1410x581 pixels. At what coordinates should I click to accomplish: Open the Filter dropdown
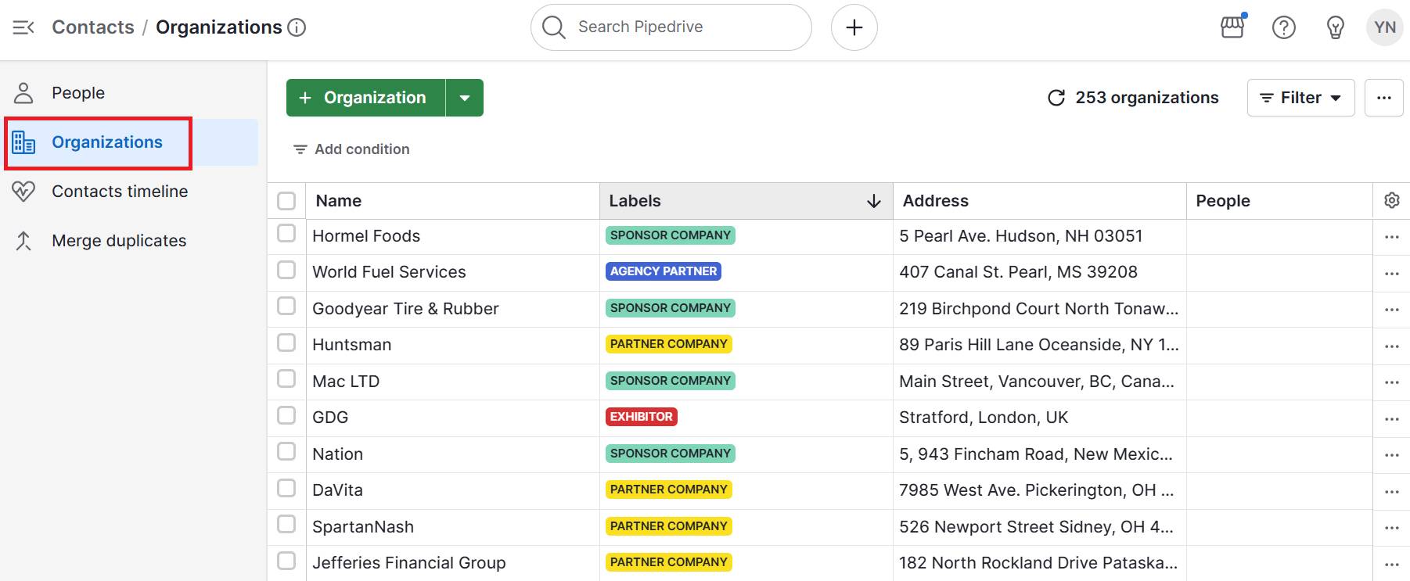click(1300, 98)
